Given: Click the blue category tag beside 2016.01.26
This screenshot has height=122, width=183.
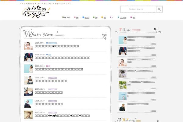Looking at the screenshot, I should point(49,55).
